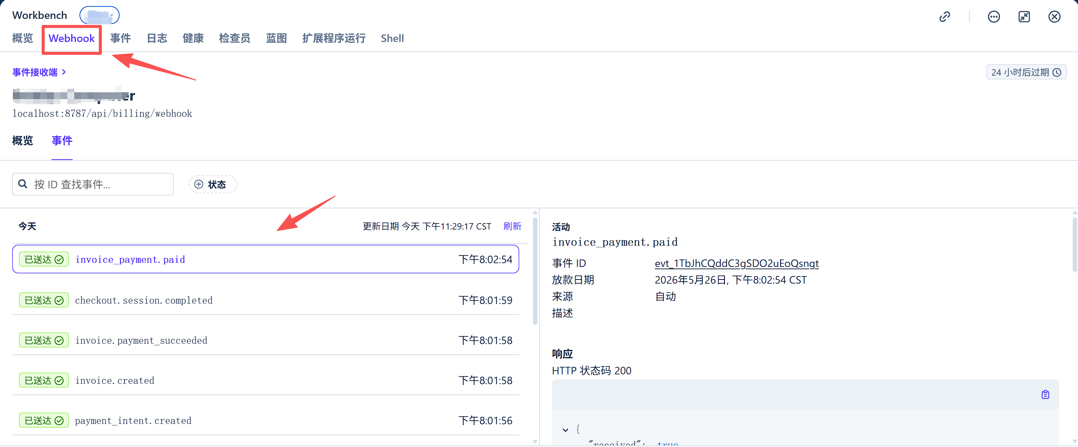Focus the 按 ID 查找事件 search field
This screenshot has height=447, width=1078.
pyautogui.click(x=93, y=184)
